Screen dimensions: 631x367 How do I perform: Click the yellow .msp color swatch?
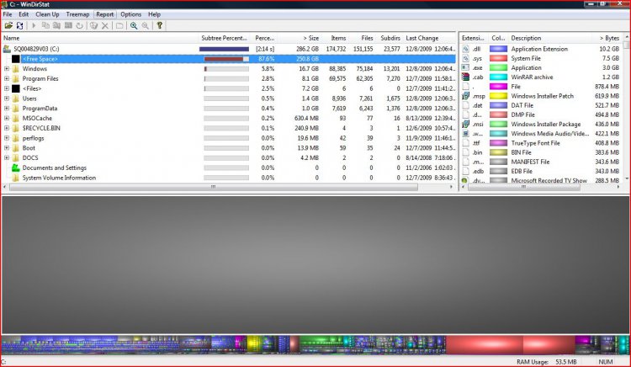coord(498,96)
